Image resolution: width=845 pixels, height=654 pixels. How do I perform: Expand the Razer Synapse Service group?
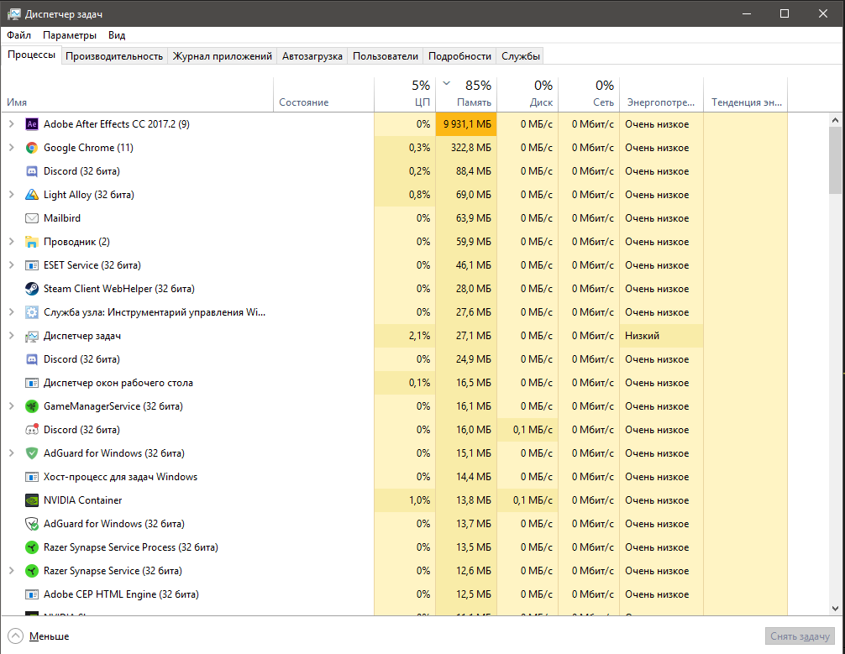11,571
